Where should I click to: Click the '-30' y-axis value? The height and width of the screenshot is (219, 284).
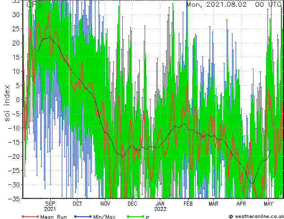14,185
